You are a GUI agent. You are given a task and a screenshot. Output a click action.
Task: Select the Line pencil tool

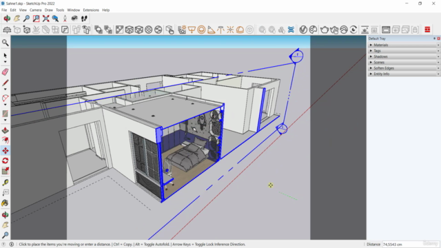[5, 83]
